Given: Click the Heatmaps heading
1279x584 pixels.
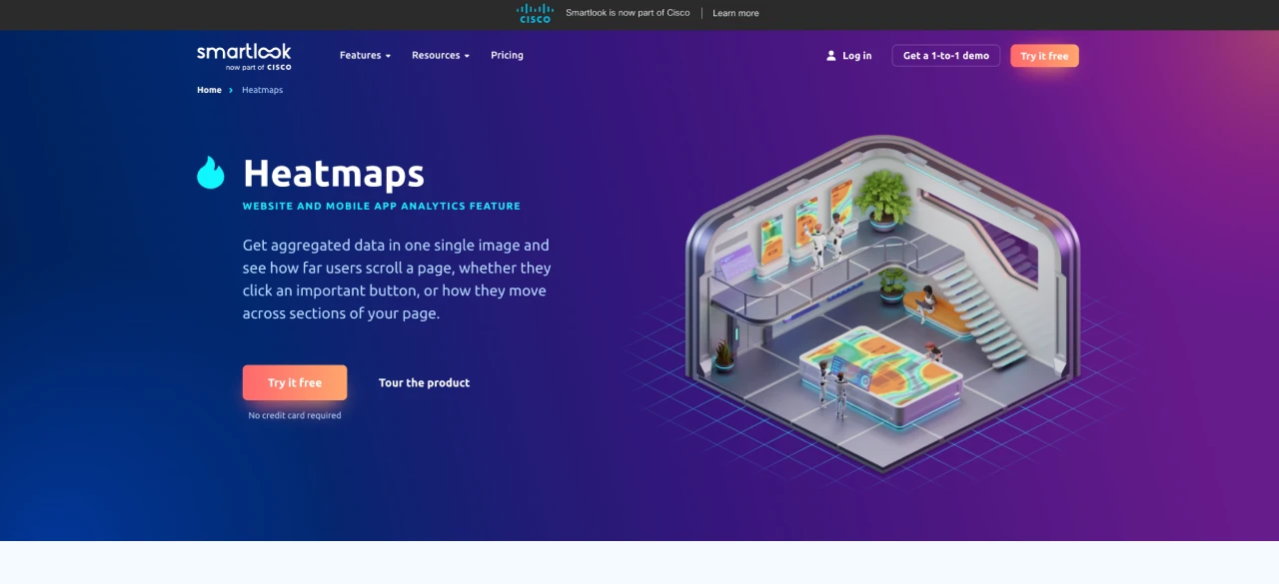Looking at the screenshot, I should [334, 174].
